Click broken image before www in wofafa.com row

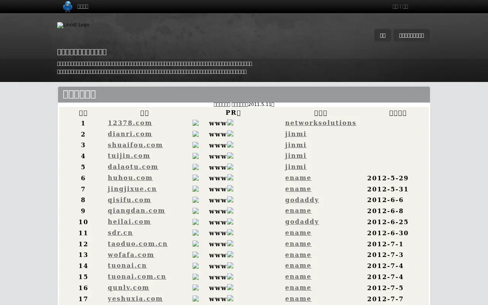(196, 255)
